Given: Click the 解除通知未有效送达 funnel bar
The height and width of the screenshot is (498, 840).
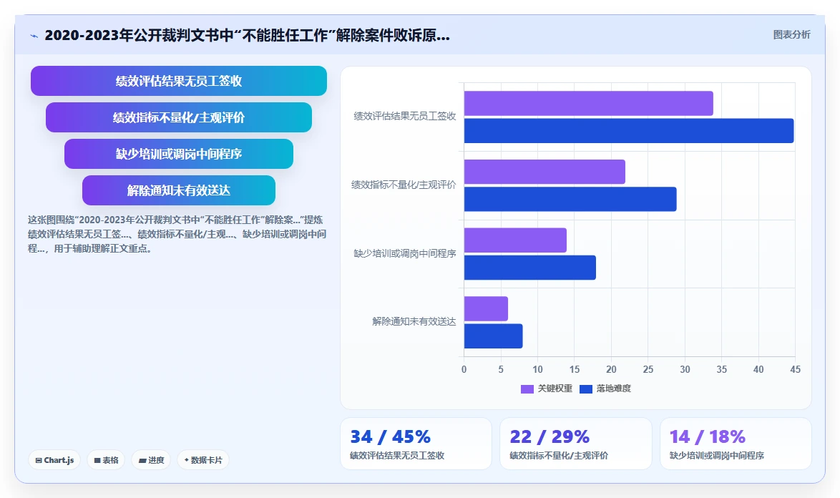Looking at the screenshot, I should pyautogui.click(x=179, y=190).
